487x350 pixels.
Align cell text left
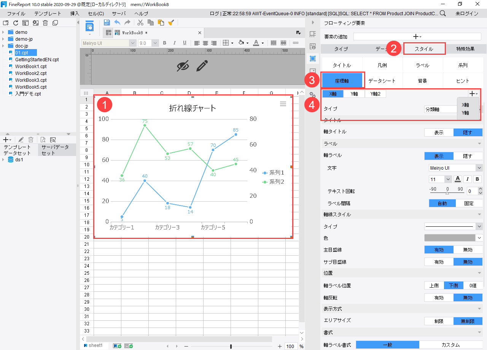[197, 43]
